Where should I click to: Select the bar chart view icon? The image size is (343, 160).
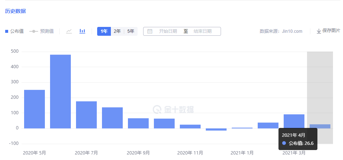(x=82, y=31)
